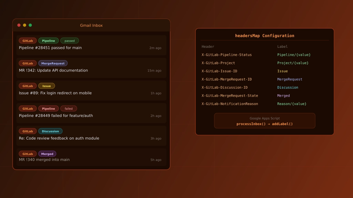Open 'Re: Code review feedback' email
This screenshot has width=353, height=198.
pos(59,139)
